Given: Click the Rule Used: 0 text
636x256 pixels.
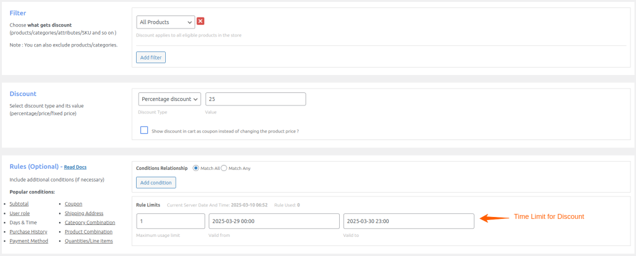Looking at the screenshot, I should pos(287,205).
